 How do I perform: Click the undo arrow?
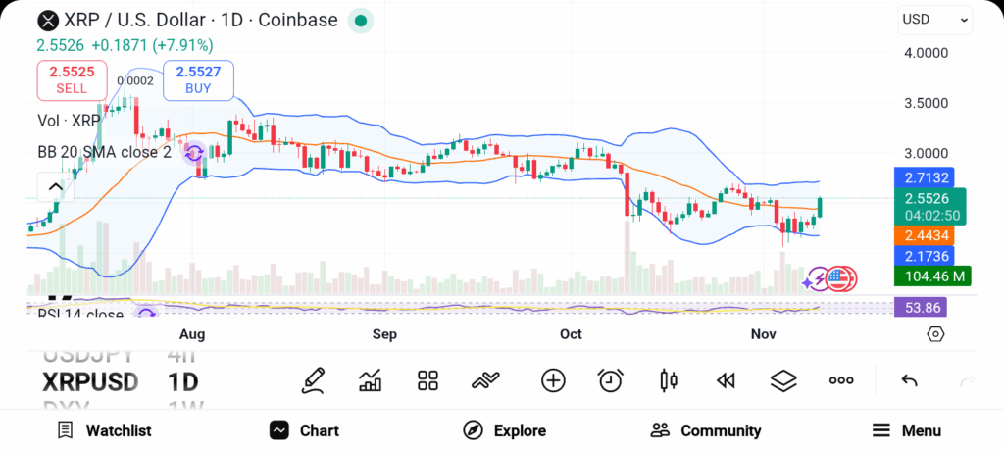(909, 380)
